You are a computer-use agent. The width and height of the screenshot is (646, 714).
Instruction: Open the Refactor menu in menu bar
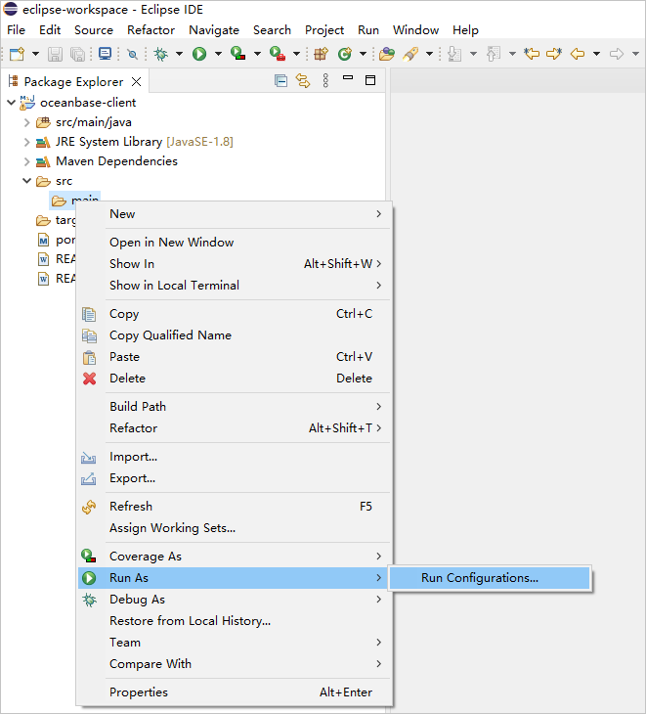[151, 30]
